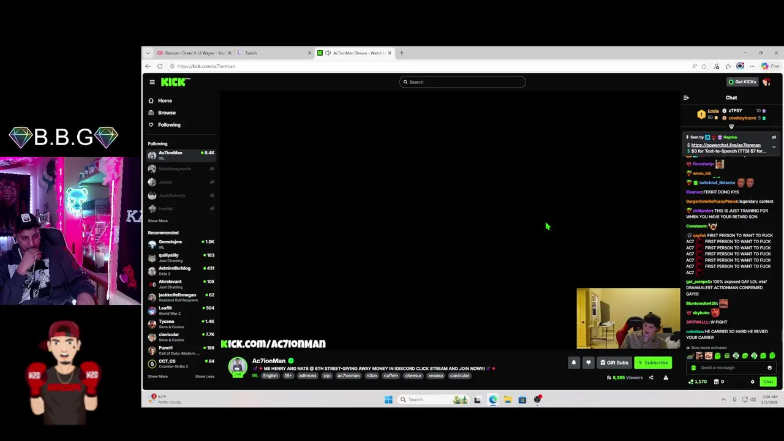
Task: Collapse the chat panel with arrow icon
Action: pyautogui.click(x=686, y=98)
